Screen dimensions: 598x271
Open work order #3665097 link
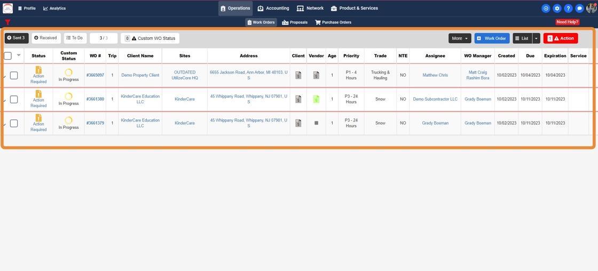click(95, 75)
